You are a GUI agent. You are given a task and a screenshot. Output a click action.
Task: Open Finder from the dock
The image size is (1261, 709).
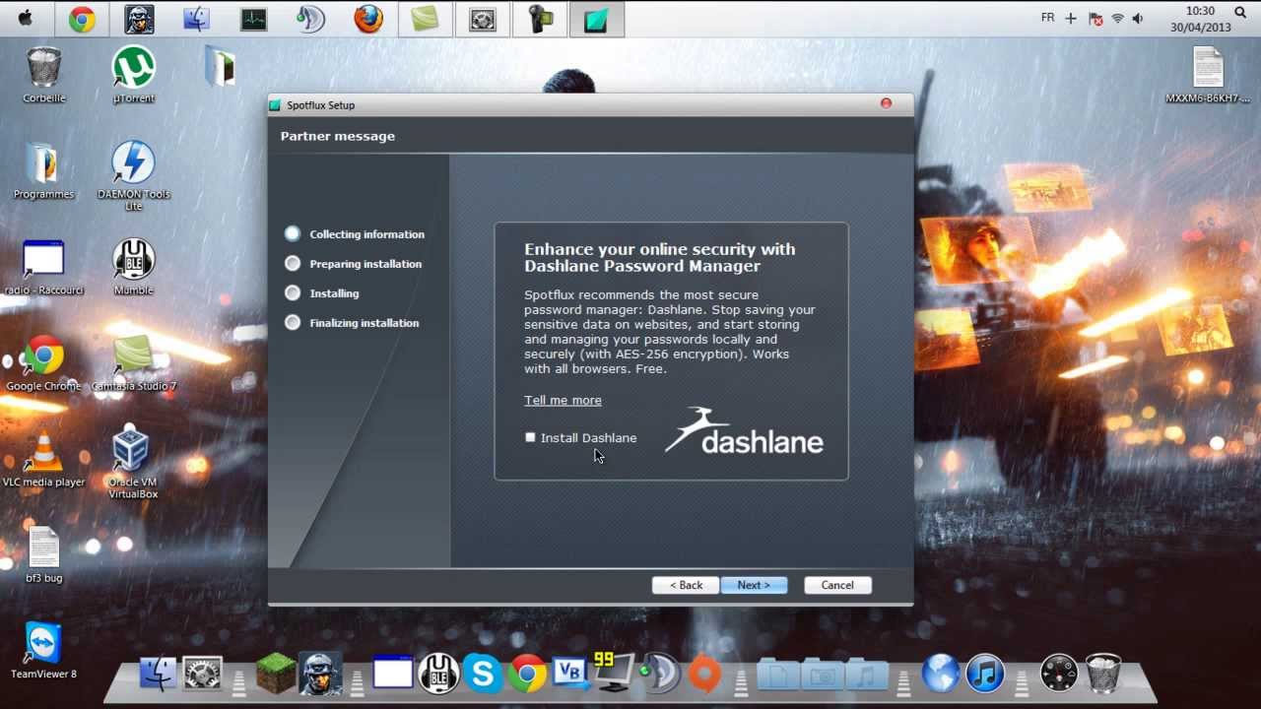158,675
